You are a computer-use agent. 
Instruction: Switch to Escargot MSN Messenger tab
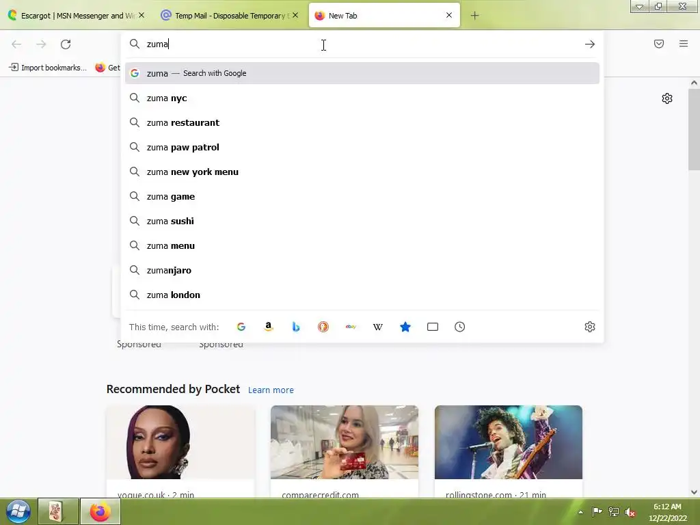click(x=77, y=16)
